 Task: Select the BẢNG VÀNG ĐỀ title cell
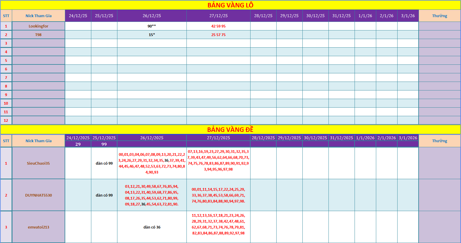click(x=230, y=129)
